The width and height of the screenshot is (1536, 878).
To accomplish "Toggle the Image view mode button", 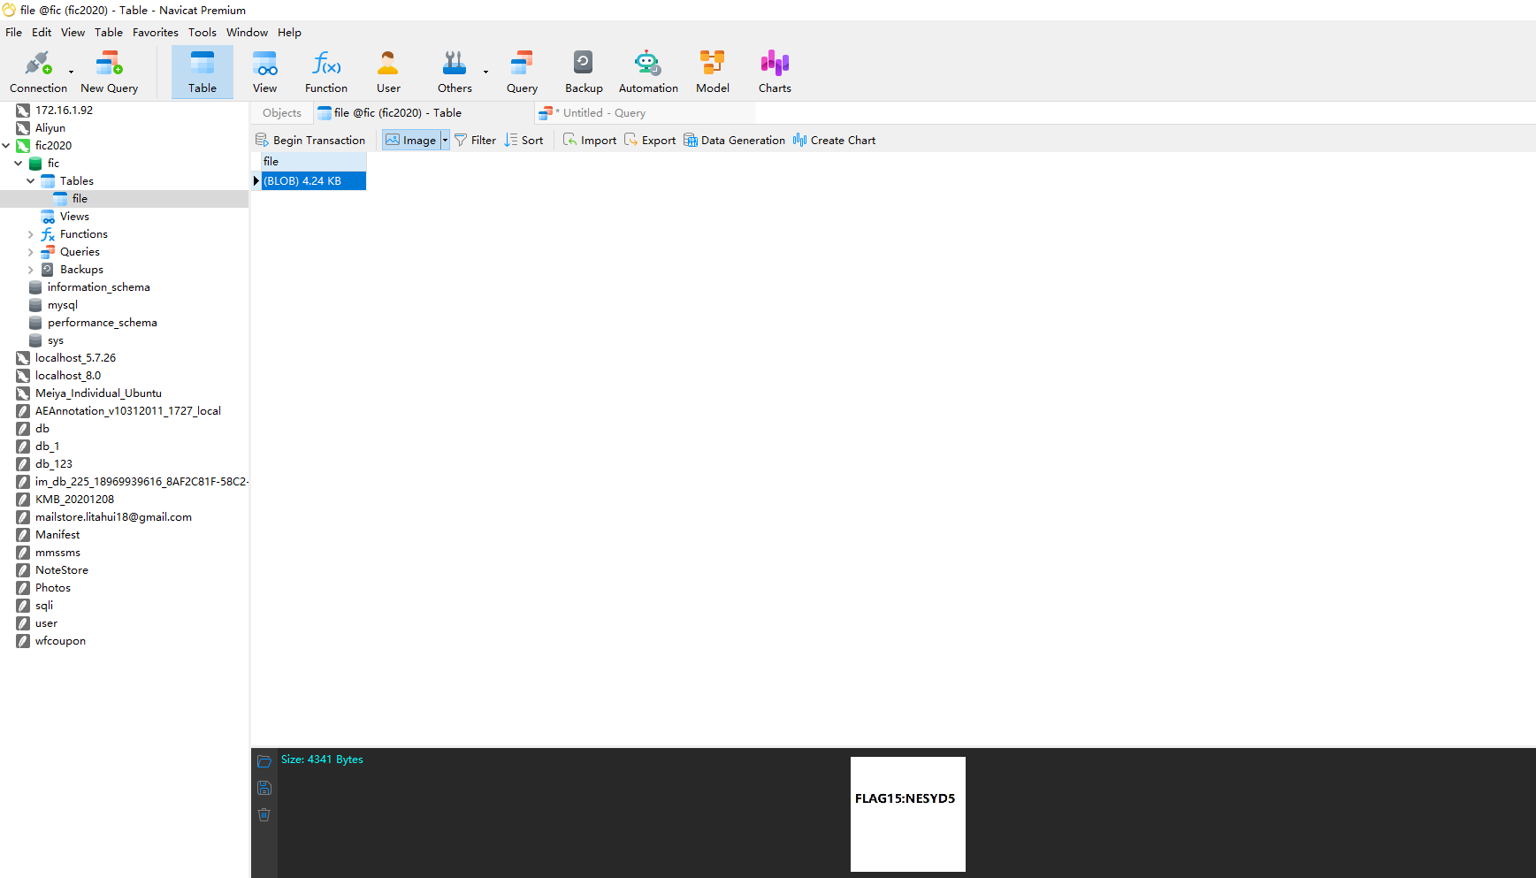I will [x=411, y=140].
